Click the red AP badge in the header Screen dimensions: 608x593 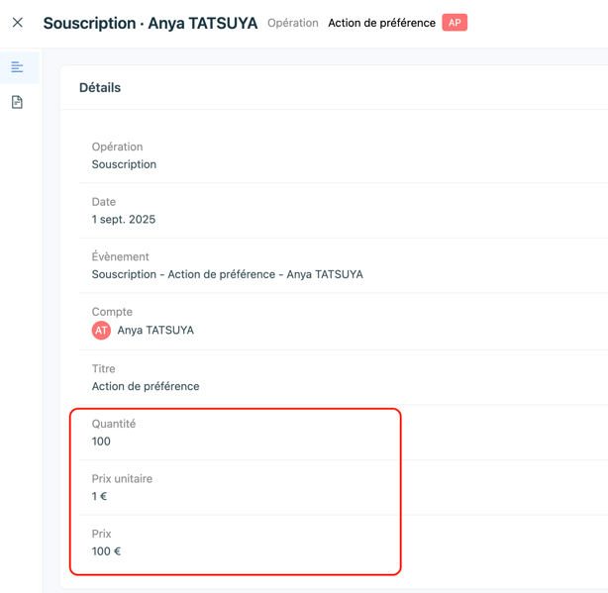point(455,23)
